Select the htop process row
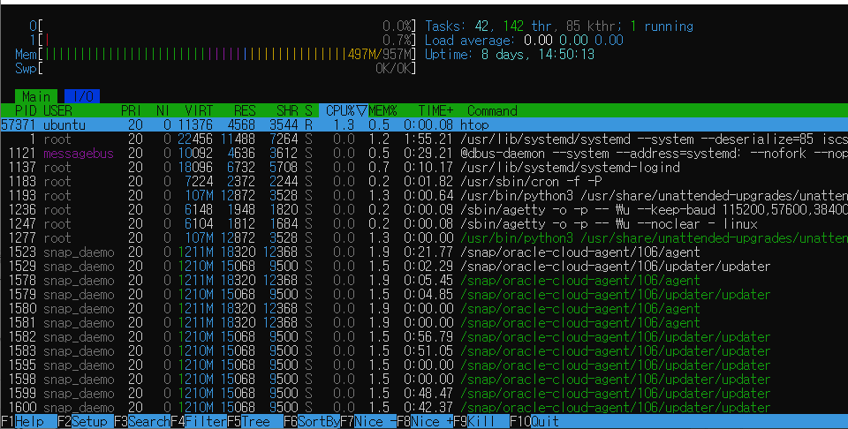848x429 pixels. [424, 124]
